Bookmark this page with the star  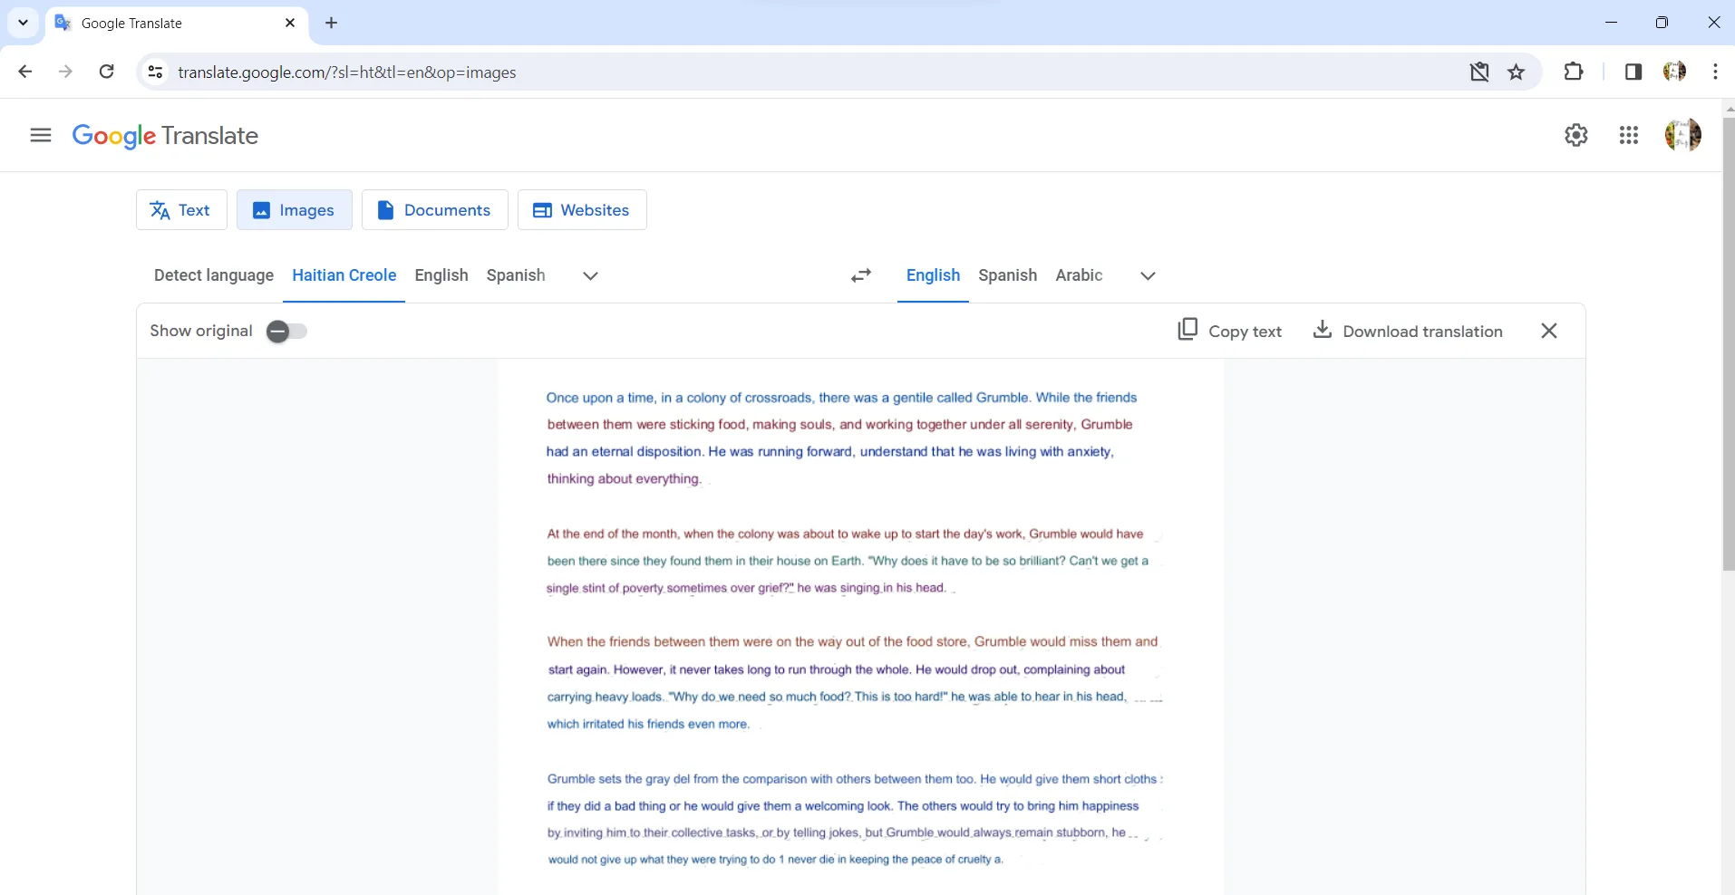tap(1517, 72)
